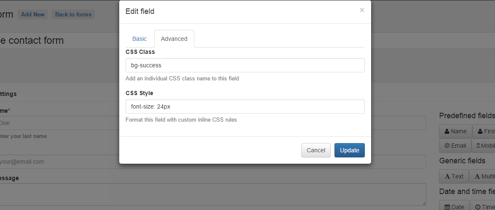Click the Add New button
495x210 pixels.
pos(32,14)
